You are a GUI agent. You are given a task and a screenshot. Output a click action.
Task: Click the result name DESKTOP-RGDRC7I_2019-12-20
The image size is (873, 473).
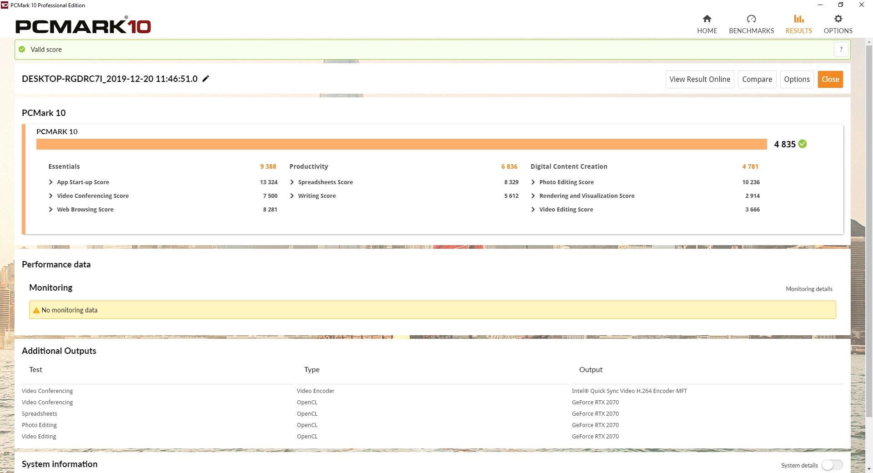(110, 79)
